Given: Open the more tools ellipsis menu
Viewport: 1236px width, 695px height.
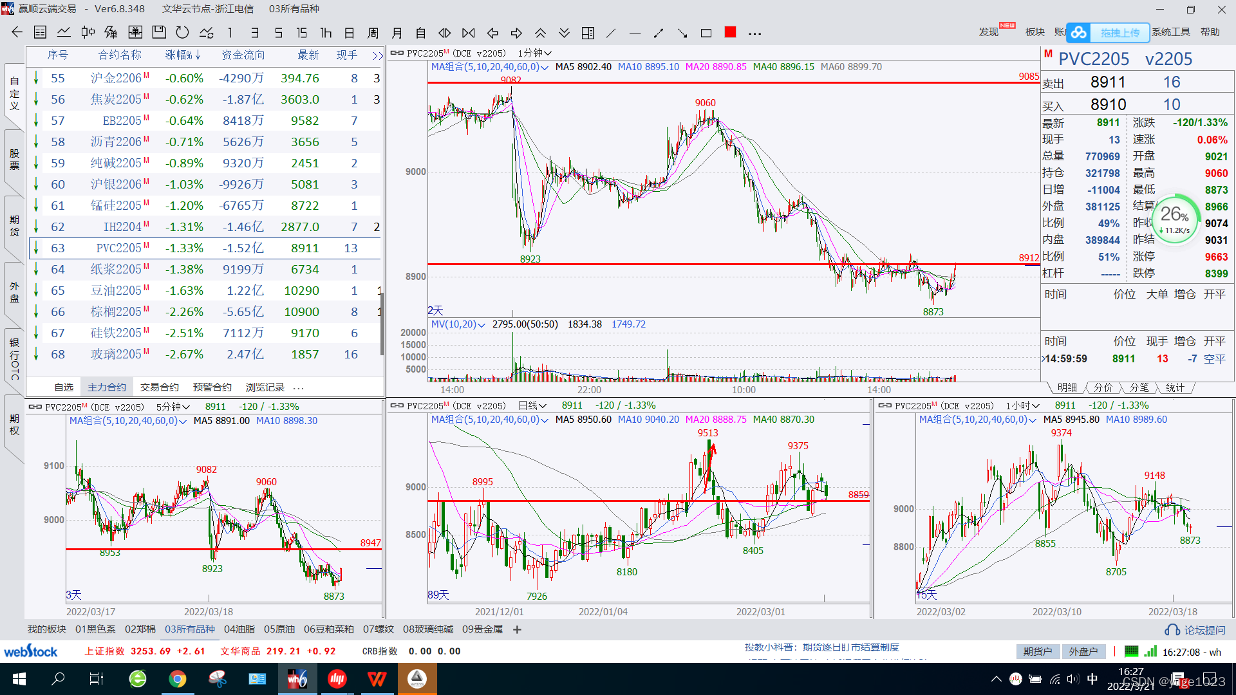Looking at the screenshot, I should pyautogui.click(x=754, y=33).
